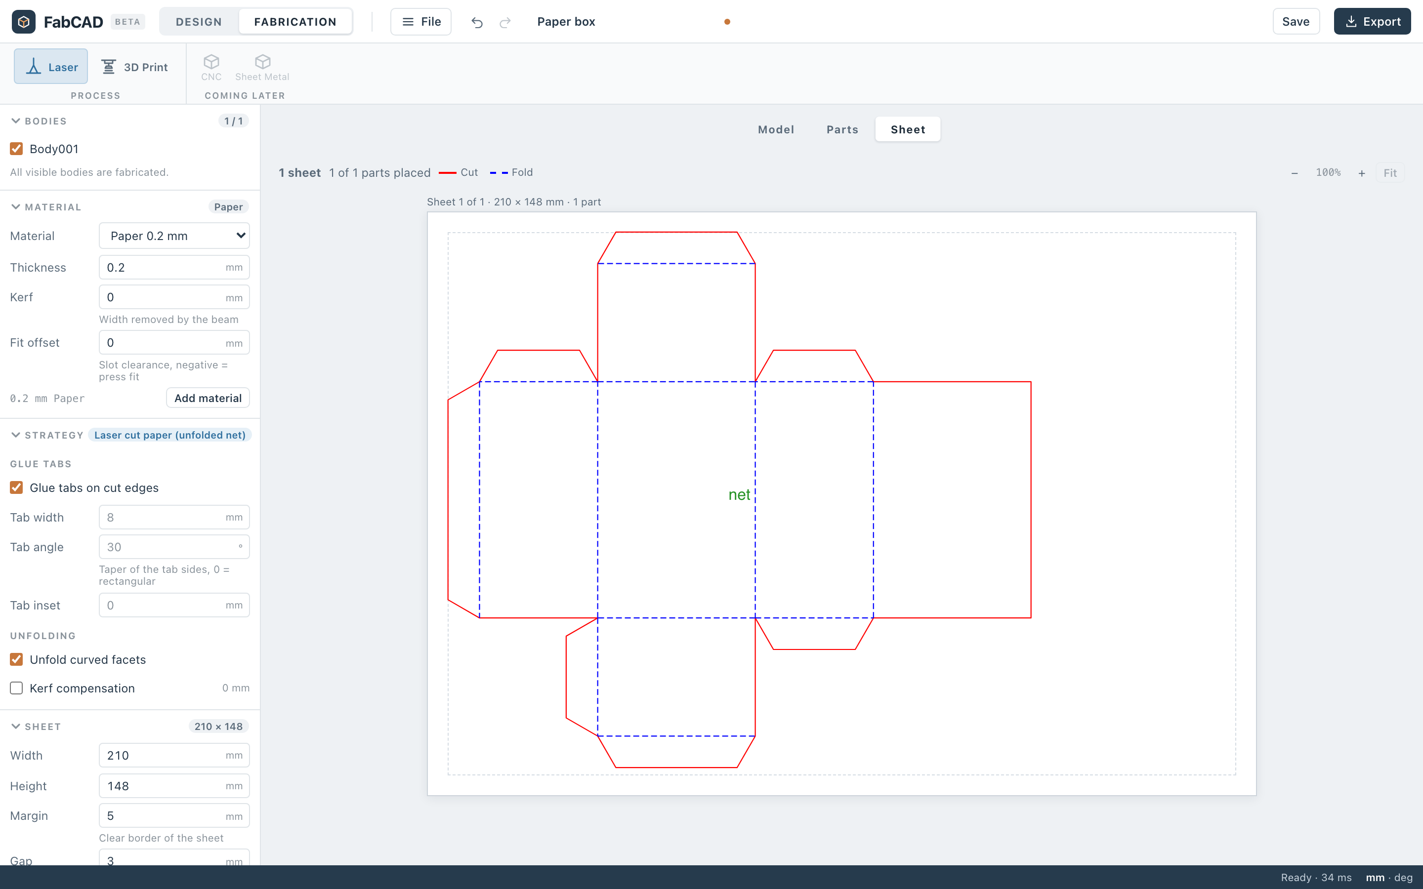Select the 3D Print process icon

click(109, 67)
